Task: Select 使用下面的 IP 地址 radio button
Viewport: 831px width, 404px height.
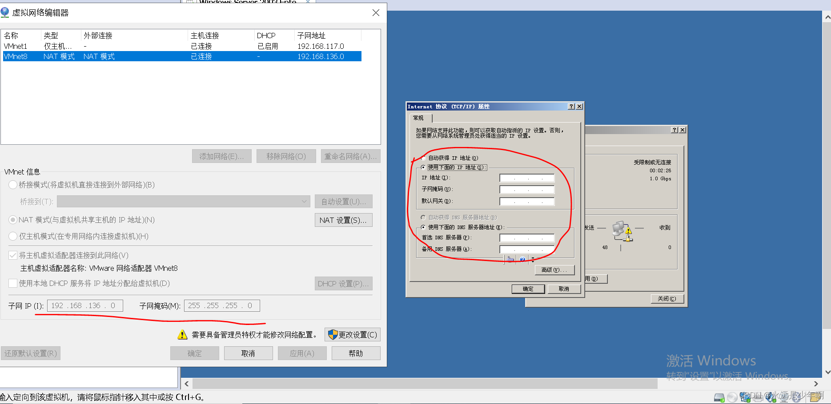Action: click(x=423, y=167)
